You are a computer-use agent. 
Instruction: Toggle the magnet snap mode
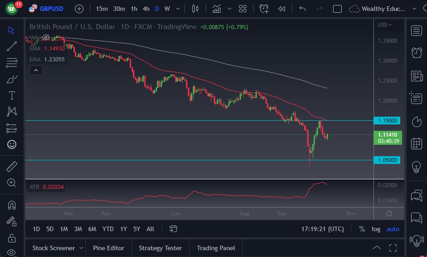click(x=12, y=205)
